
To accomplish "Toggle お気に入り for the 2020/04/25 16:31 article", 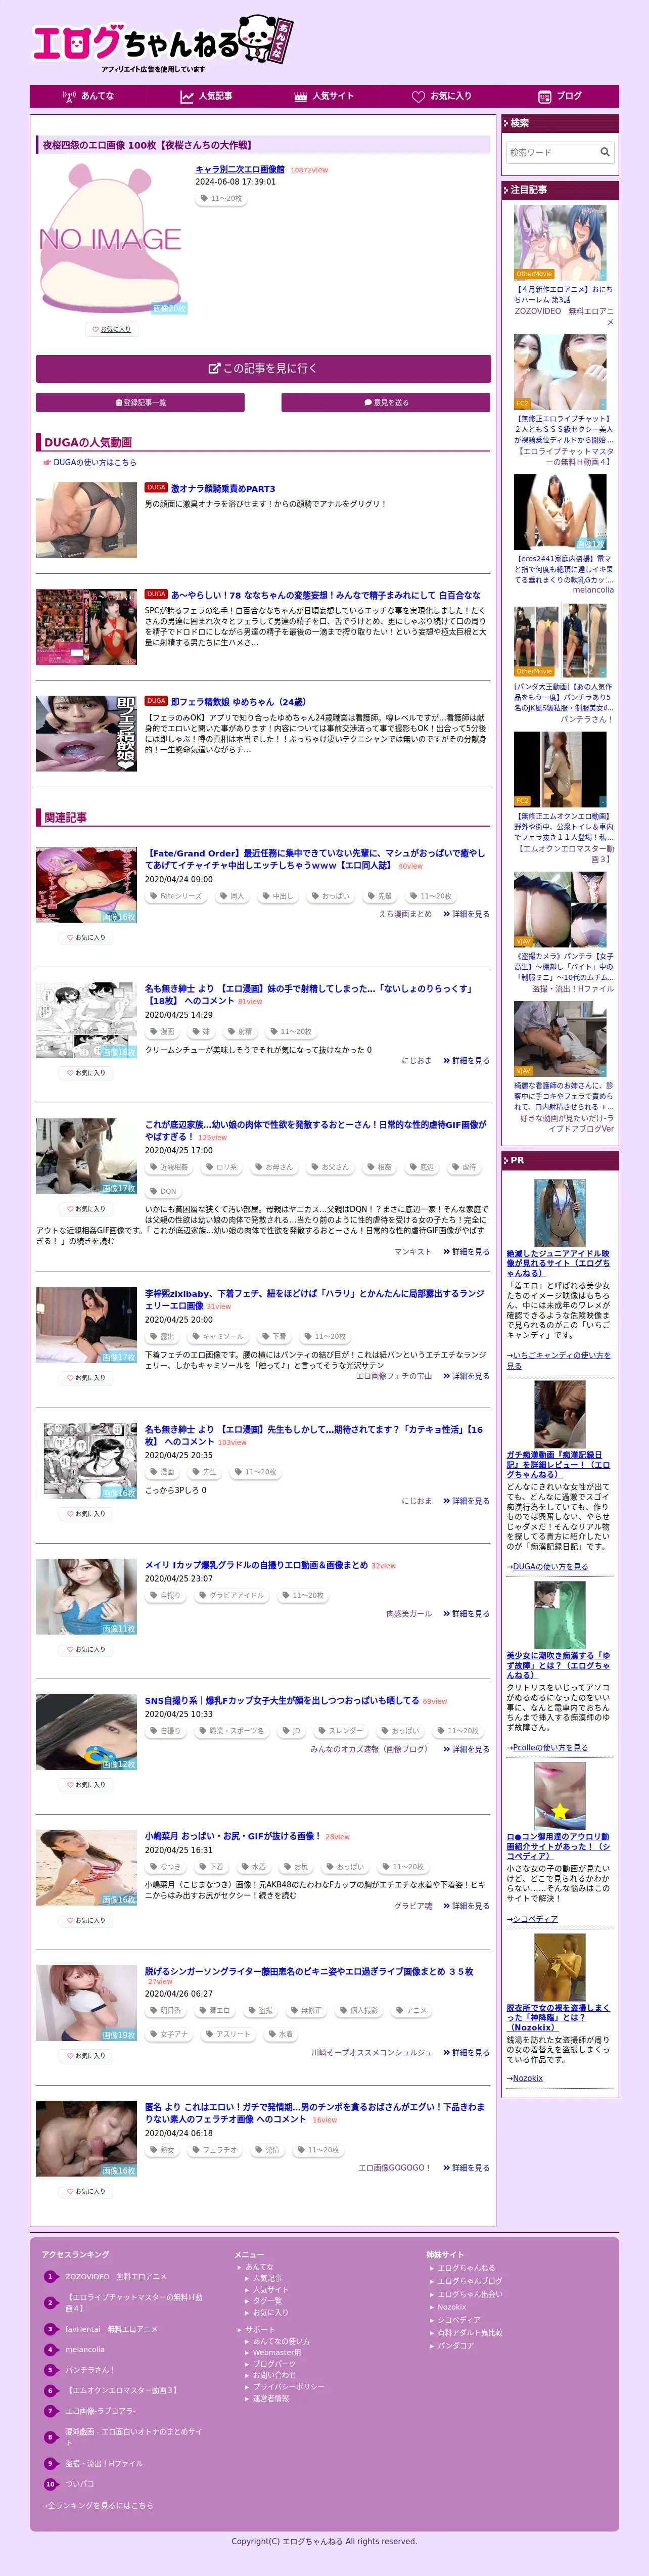I will point(86,1920).
